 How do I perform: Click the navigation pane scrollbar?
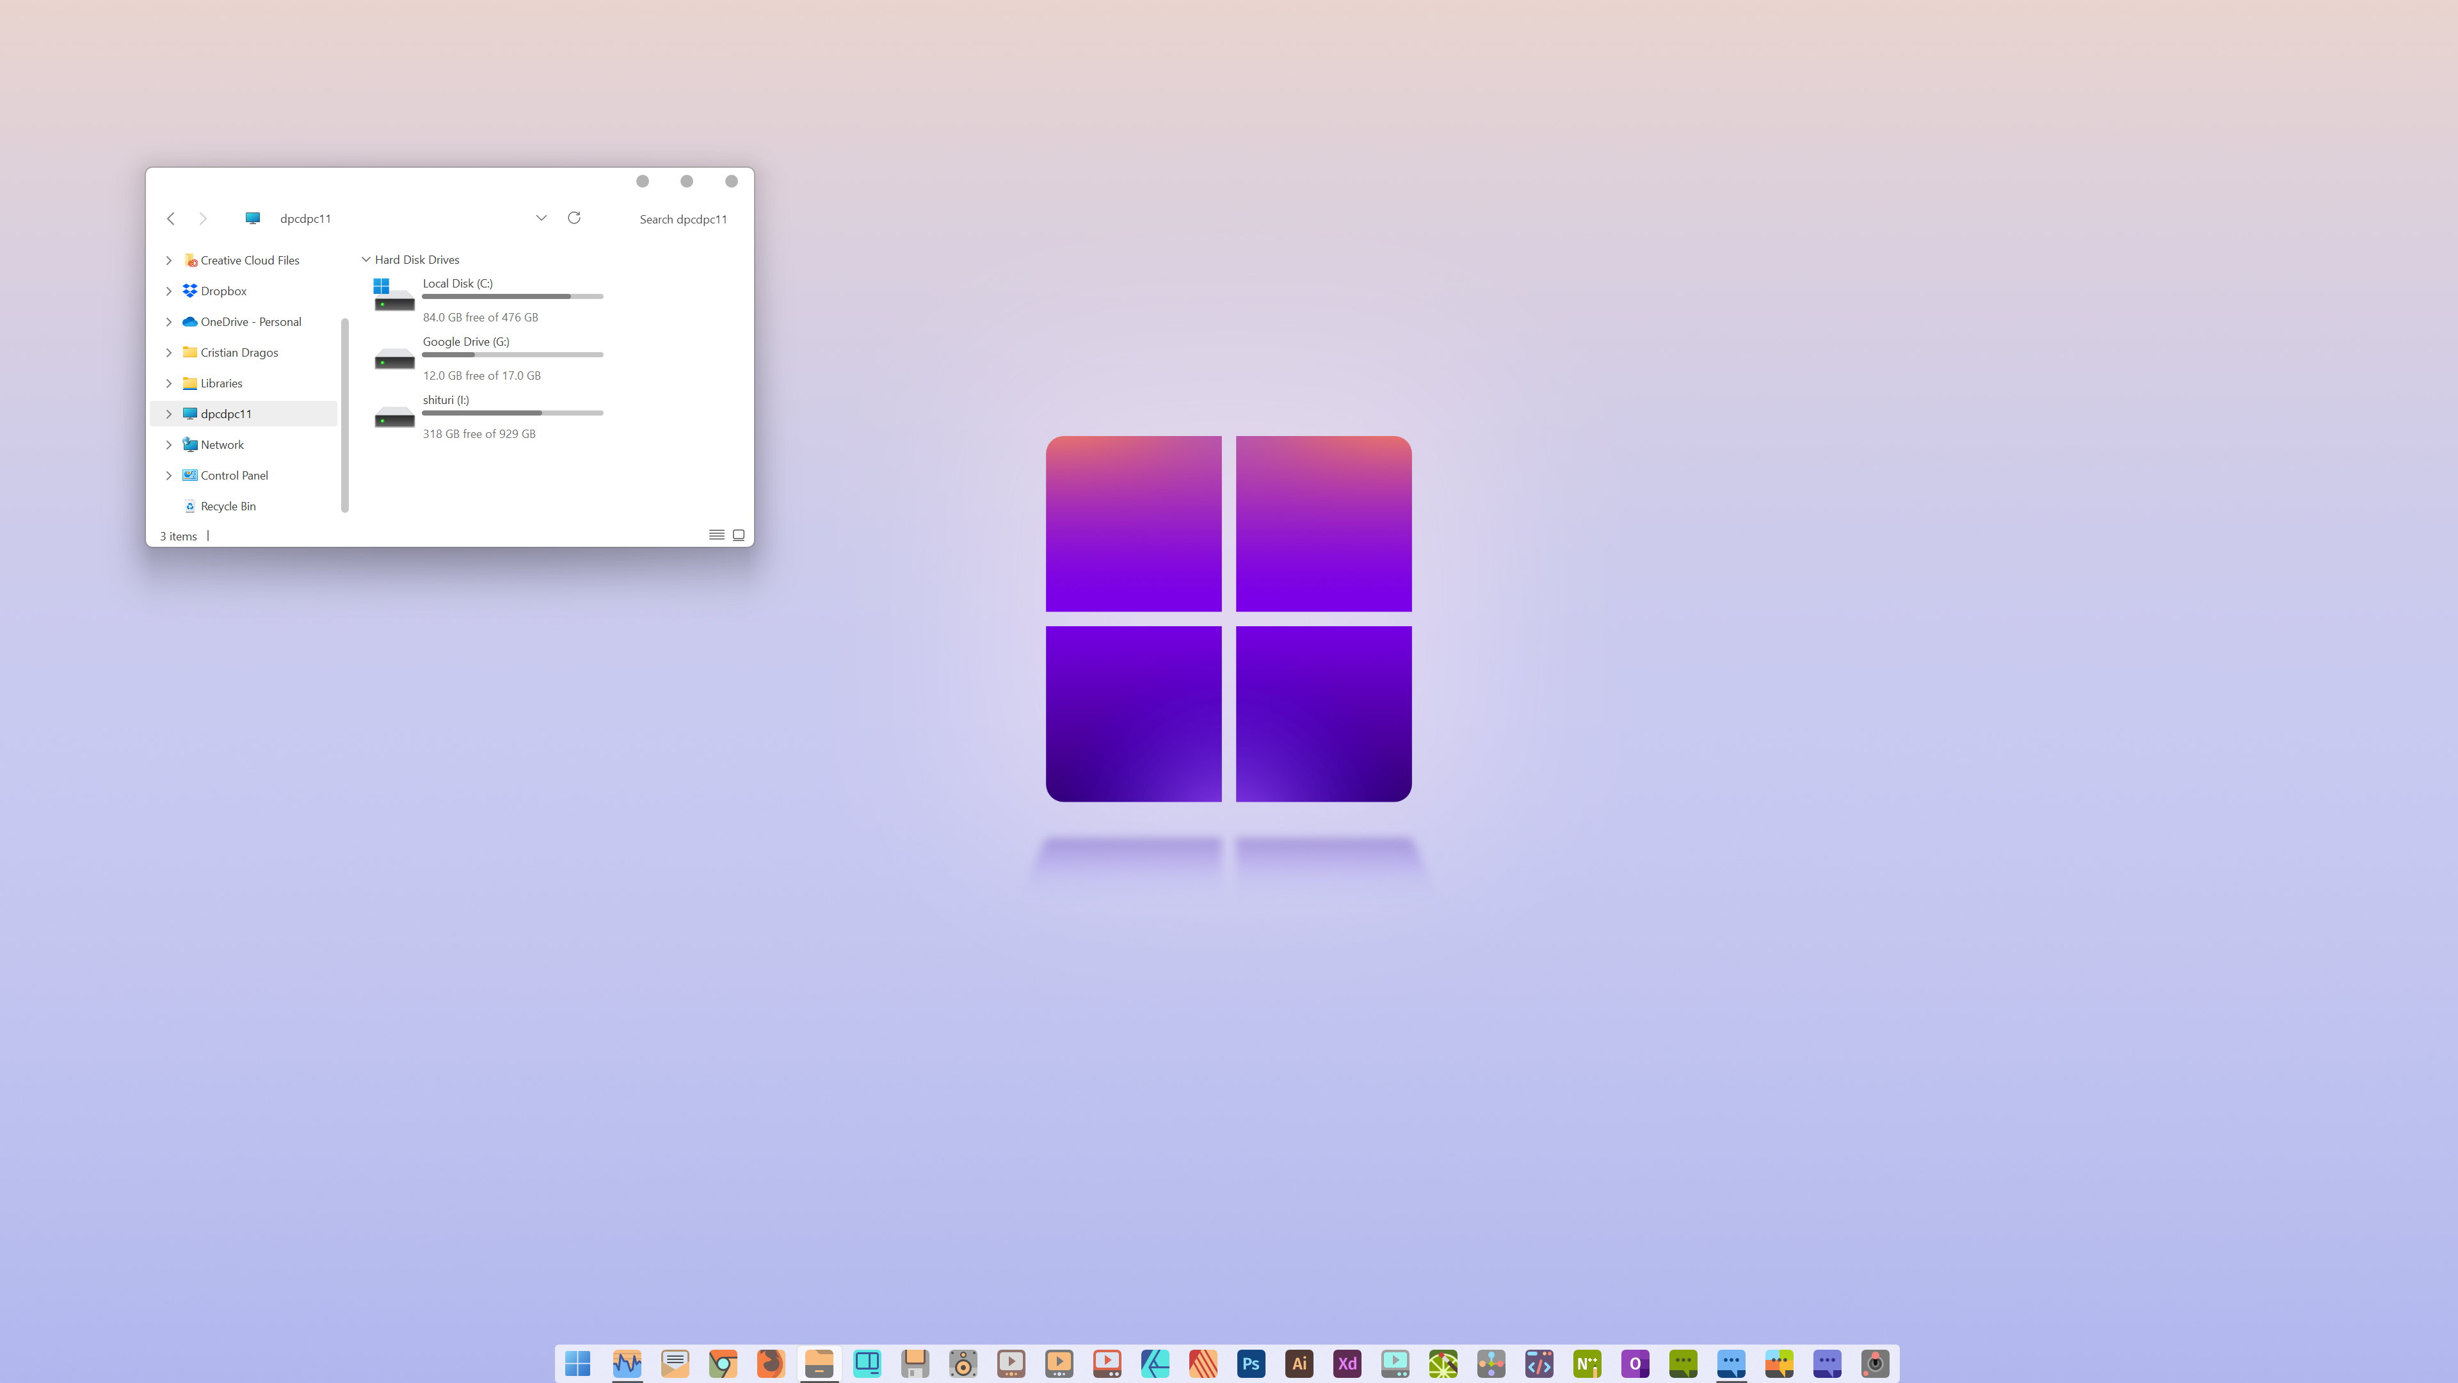(x=344, y=415)
